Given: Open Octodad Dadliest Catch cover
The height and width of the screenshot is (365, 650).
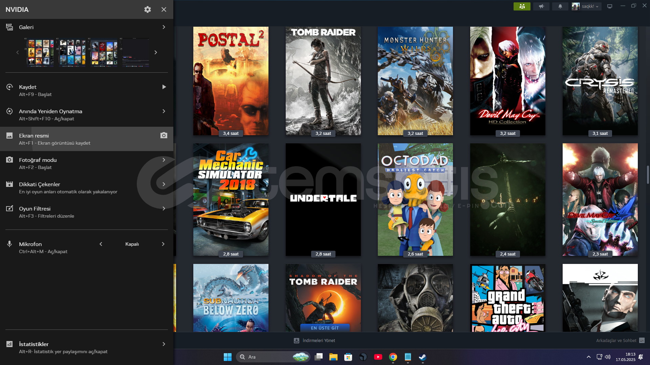Looking at the screenshot, I should click(415, 199).
